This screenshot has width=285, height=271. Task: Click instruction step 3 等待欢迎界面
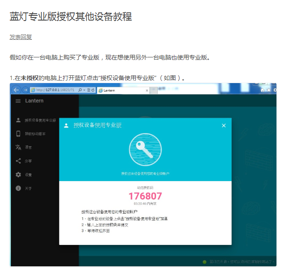(96, 231)
